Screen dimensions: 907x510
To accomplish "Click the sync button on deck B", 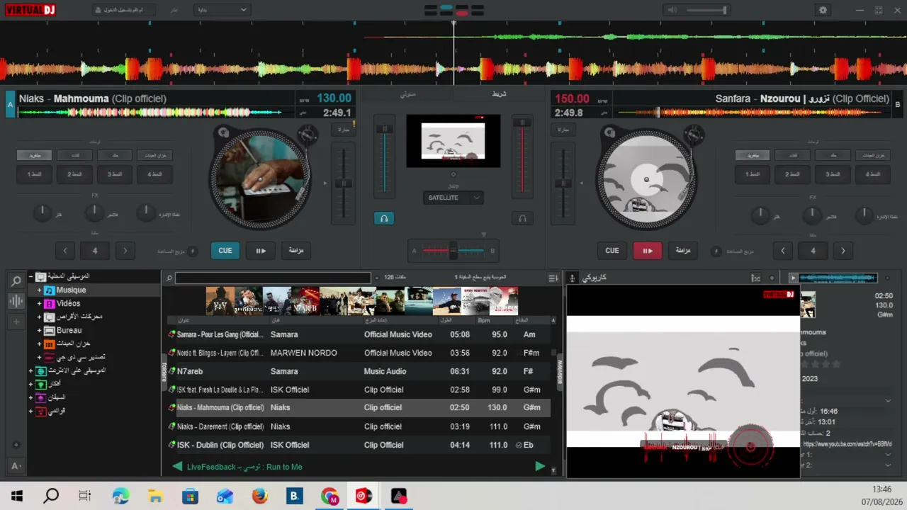I will (x=683, y=250).
